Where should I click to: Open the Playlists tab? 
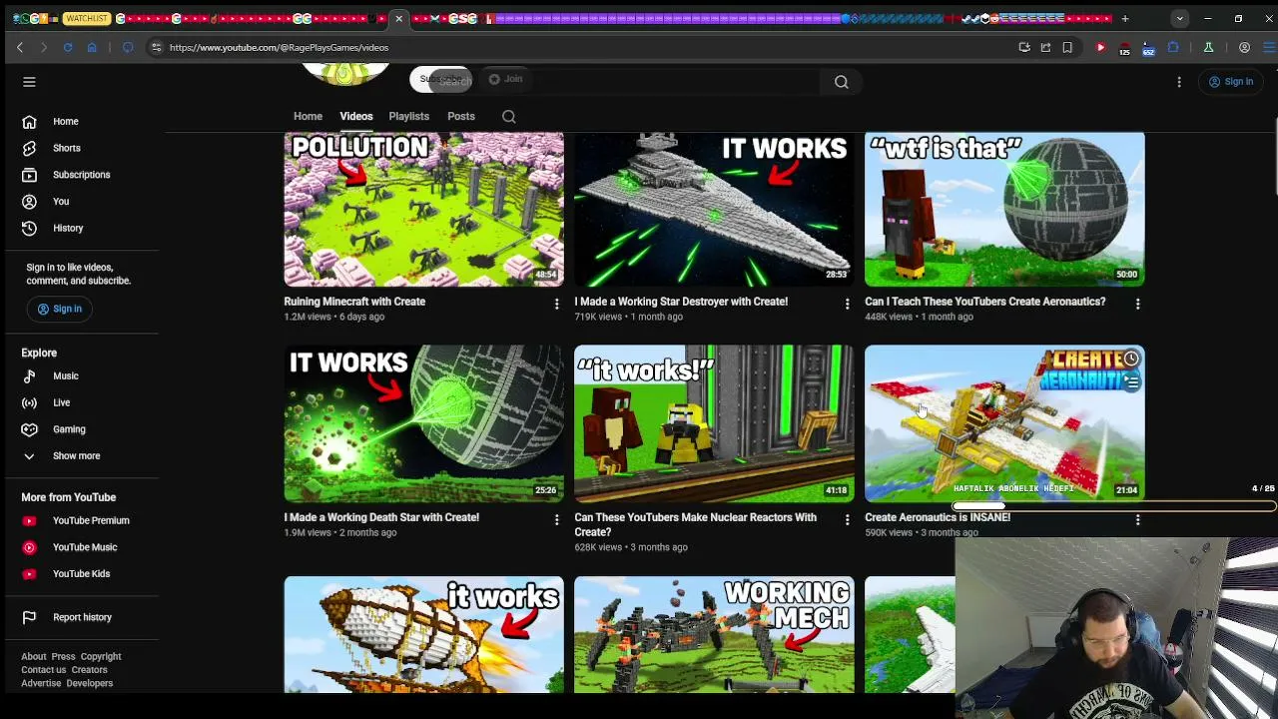coord(408,116)
